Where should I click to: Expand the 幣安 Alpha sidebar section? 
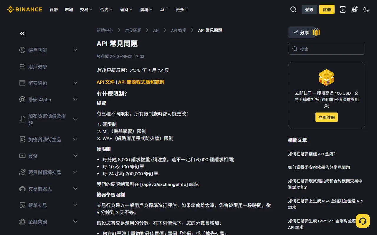(x=75, y=99)
